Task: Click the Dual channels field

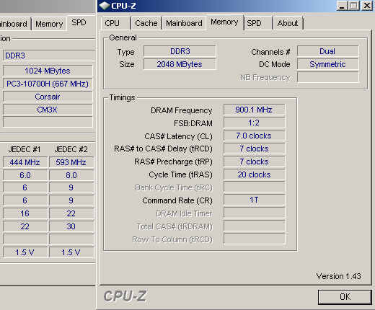Action: pyautogui.click(x=328, y=51)
